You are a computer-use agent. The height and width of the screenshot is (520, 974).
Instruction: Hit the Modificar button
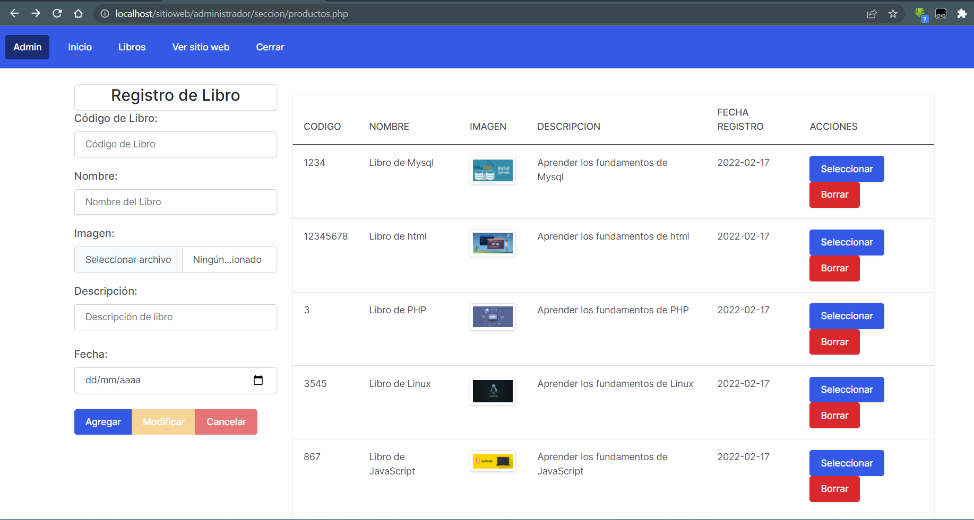(163, 422)
